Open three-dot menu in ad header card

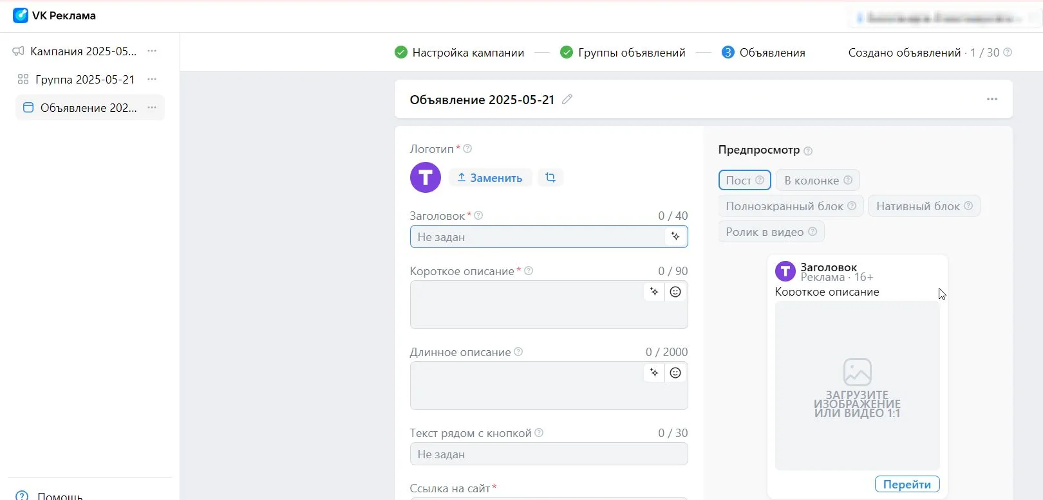click(x=992, y=99)
